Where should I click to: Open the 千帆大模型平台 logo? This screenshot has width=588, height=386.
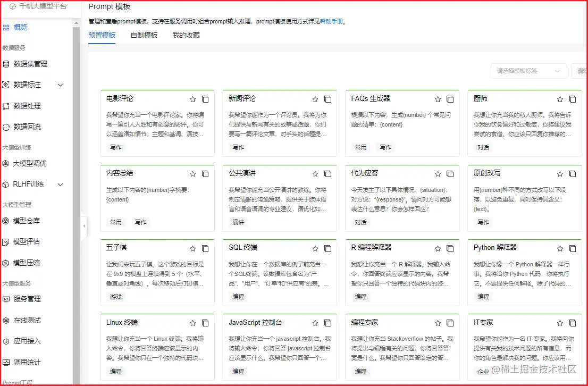click(38, 6)
